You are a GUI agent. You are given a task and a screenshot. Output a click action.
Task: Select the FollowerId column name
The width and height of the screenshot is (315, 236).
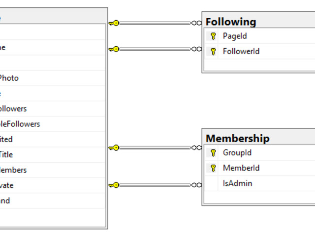tap(241, 51)
